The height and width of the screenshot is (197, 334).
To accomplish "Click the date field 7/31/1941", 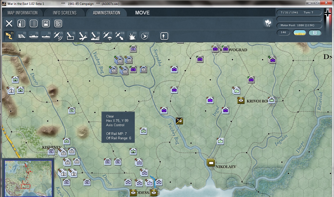I will coord(290,13).
